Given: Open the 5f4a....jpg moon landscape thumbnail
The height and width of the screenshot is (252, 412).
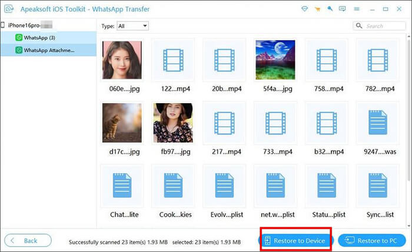Looking at the screenshot, I should click(x=275, y=60).
